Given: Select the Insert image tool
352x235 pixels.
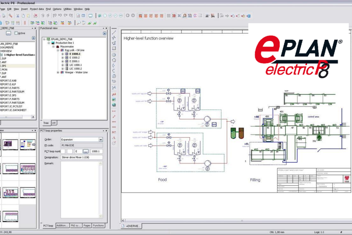Looking at the screenshot, I should (114, 100).
